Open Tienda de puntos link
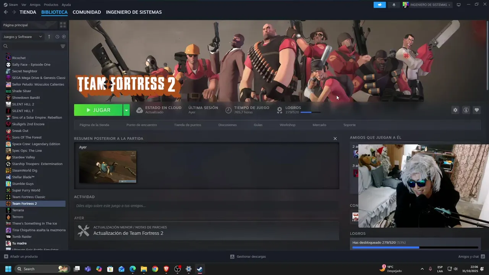 coord(188,125)
